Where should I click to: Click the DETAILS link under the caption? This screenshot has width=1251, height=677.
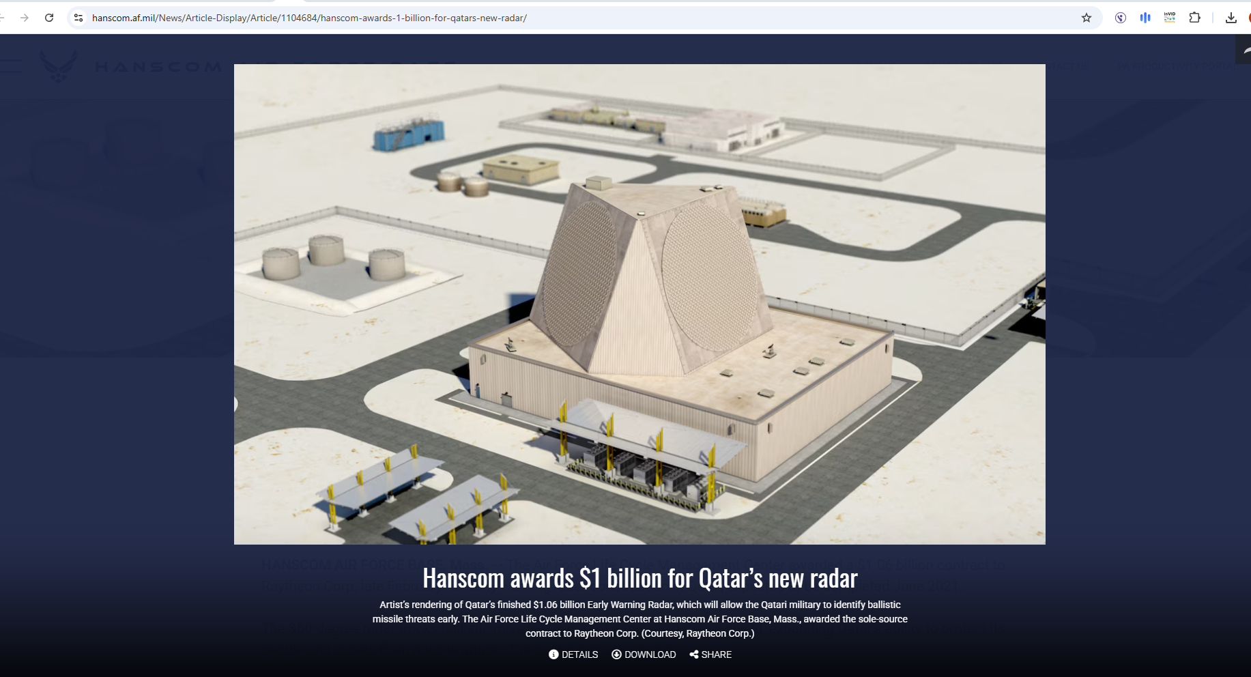coord(573,654)
